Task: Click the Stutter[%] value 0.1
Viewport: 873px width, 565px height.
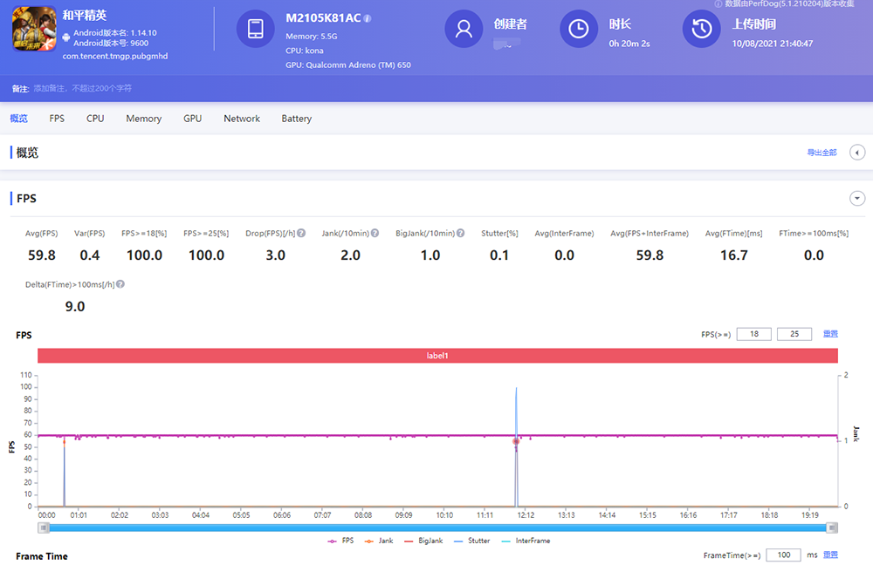Action: pos(499,255)
